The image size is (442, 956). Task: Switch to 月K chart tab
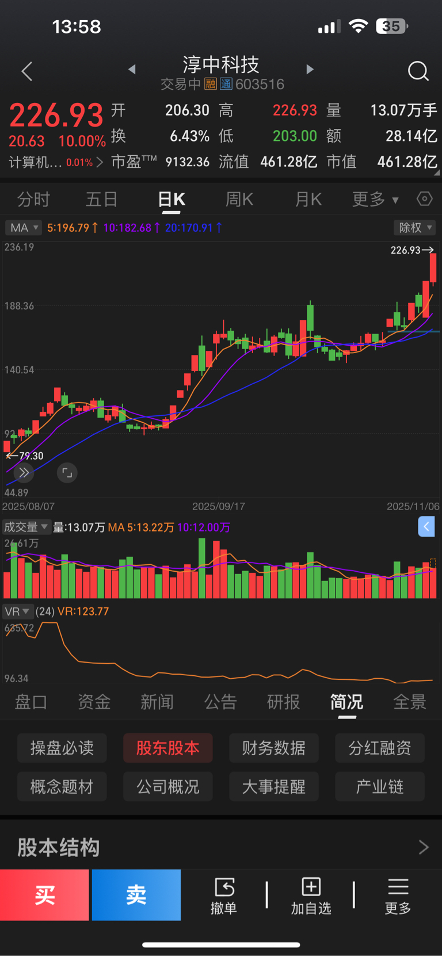[x=308, y=200]
